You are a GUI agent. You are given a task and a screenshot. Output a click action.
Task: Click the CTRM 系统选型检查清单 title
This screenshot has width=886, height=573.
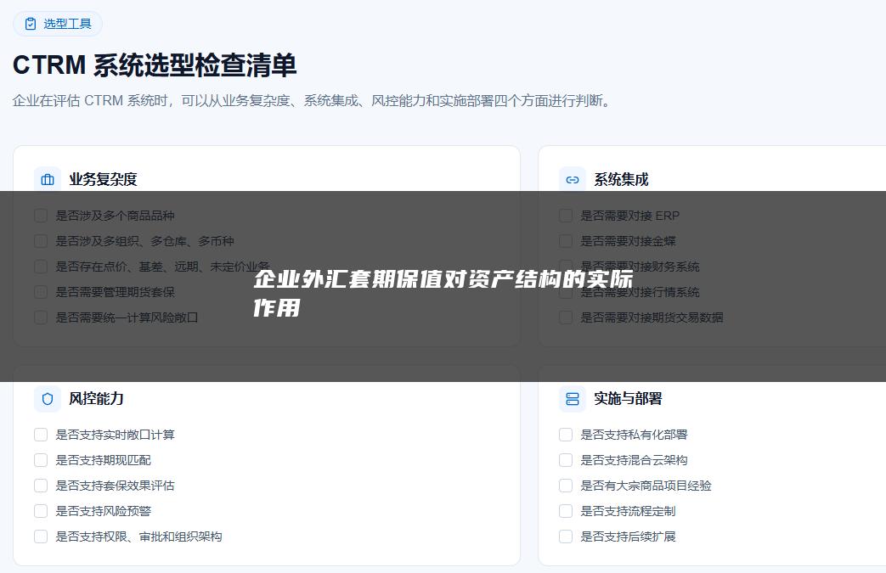click(x=155, y=65)
